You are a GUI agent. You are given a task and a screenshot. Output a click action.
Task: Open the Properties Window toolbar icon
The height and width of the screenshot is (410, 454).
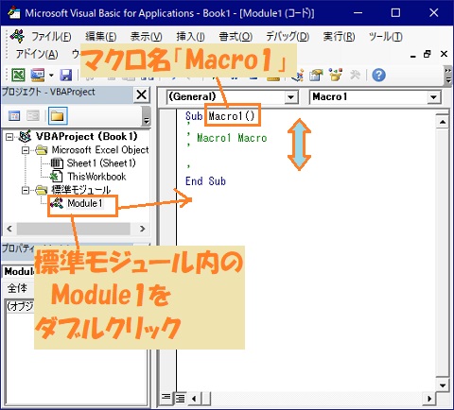point(316,75)
